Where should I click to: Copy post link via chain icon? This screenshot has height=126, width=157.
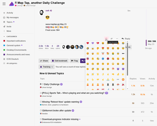click(112, 39)
